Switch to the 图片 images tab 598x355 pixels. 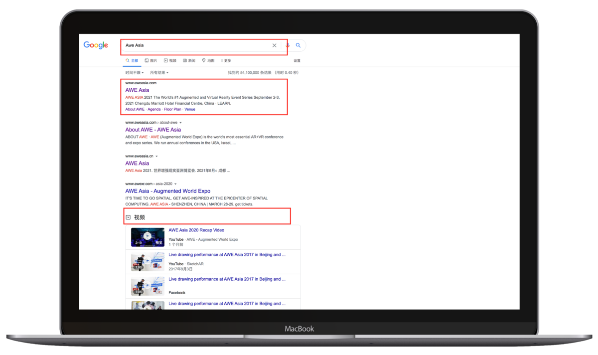151,61
